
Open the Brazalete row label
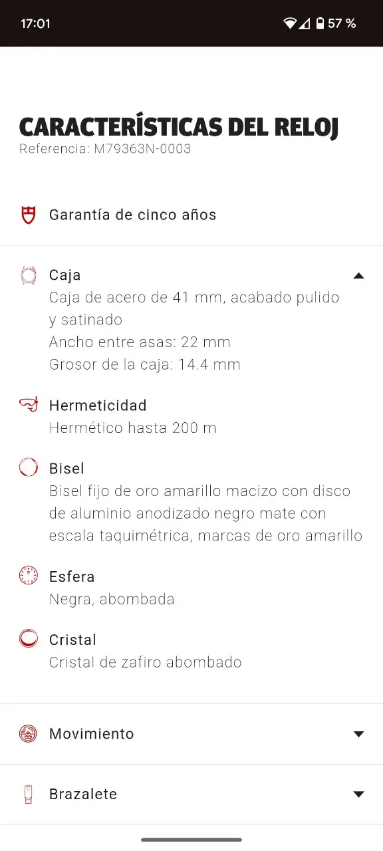pyautogui.click(x=83, y=794)
